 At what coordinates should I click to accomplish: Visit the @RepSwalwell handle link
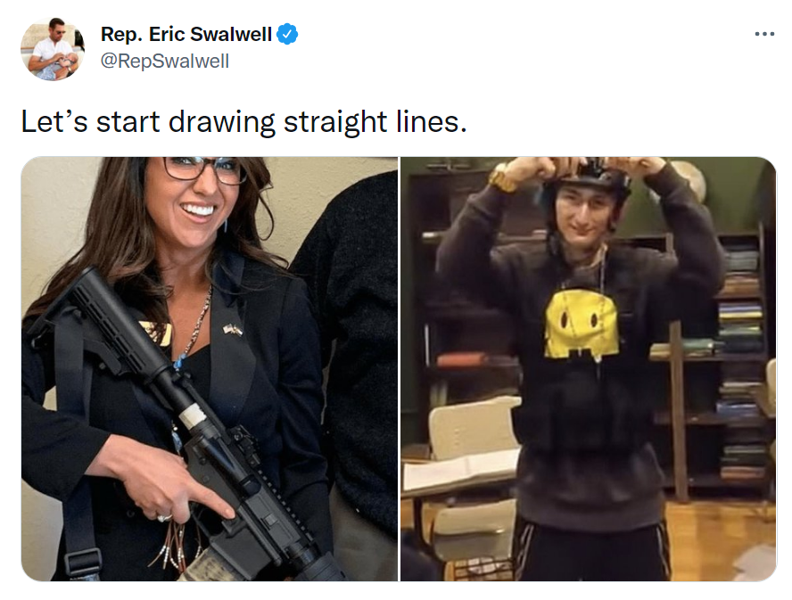click(165, 62)
